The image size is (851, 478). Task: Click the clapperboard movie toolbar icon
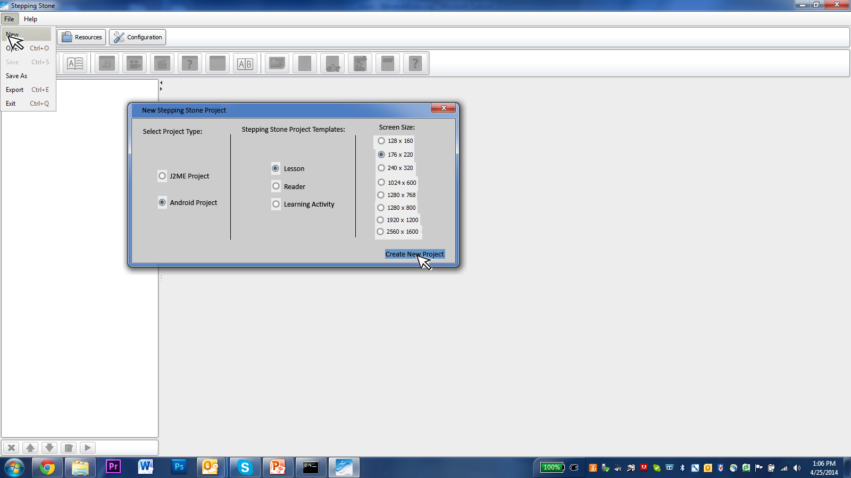(x=162, y=64)
